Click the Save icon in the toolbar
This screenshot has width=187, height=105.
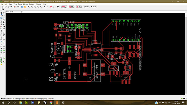[x=6, y=7]
